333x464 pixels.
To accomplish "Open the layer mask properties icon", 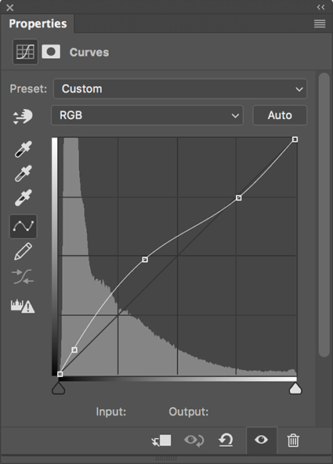I will coord(51,52).
